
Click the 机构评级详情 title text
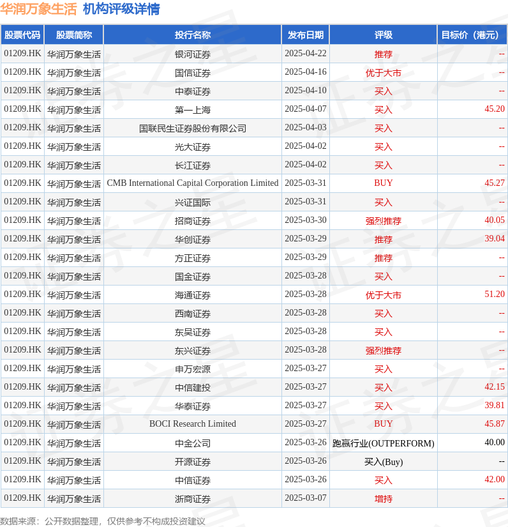tap(121, 9)
